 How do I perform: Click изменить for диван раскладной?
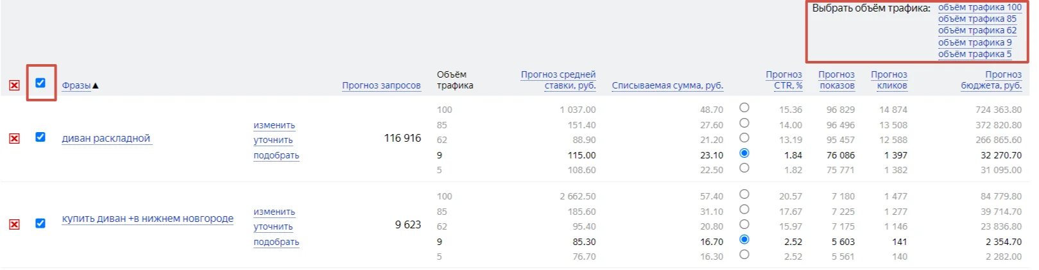(x=274, y=126)
